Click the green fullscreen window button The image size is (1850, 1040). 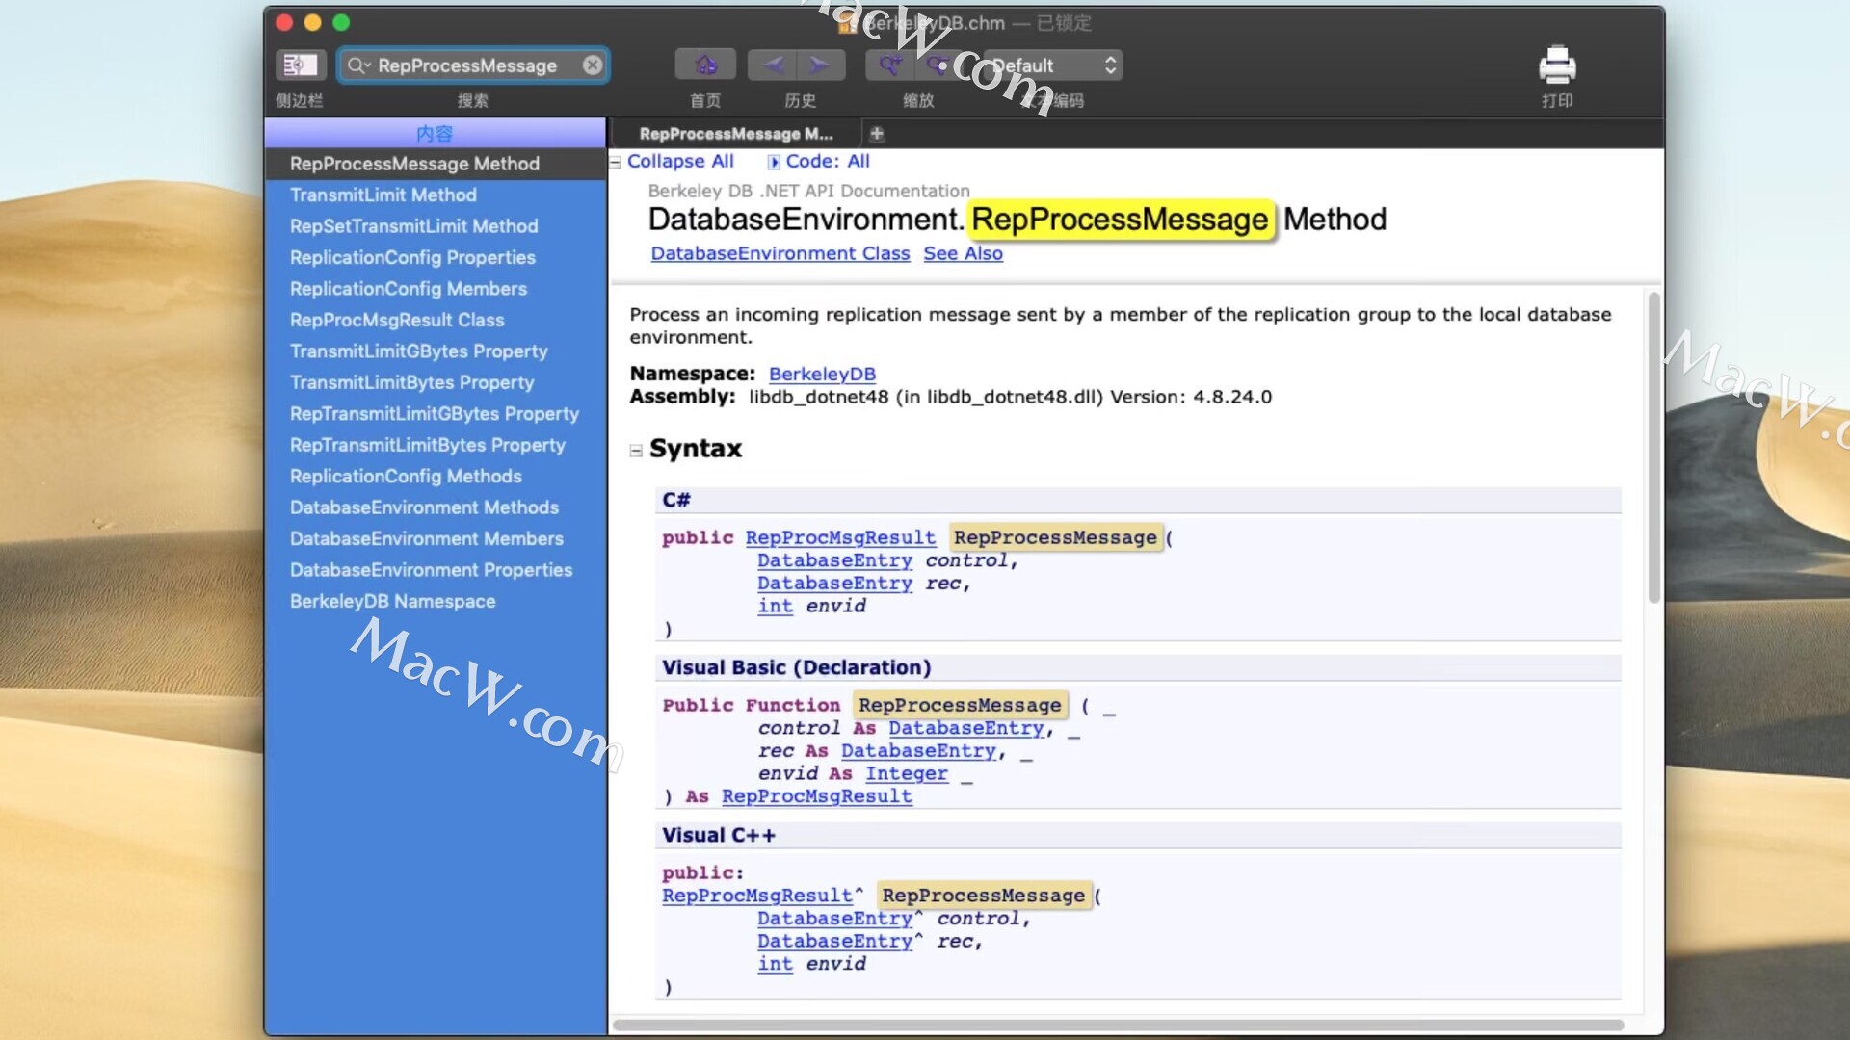click(x=341, y=23)
